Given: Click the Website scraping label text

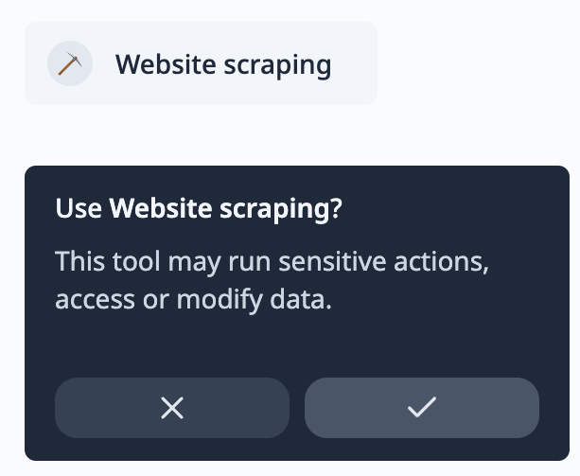Looking at the screenshot, I should click(223, 65).
